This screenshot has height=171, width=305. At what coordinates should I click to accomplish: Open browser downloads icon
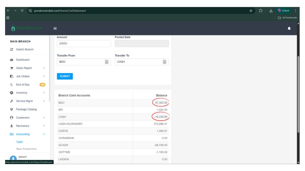[271, 10]
